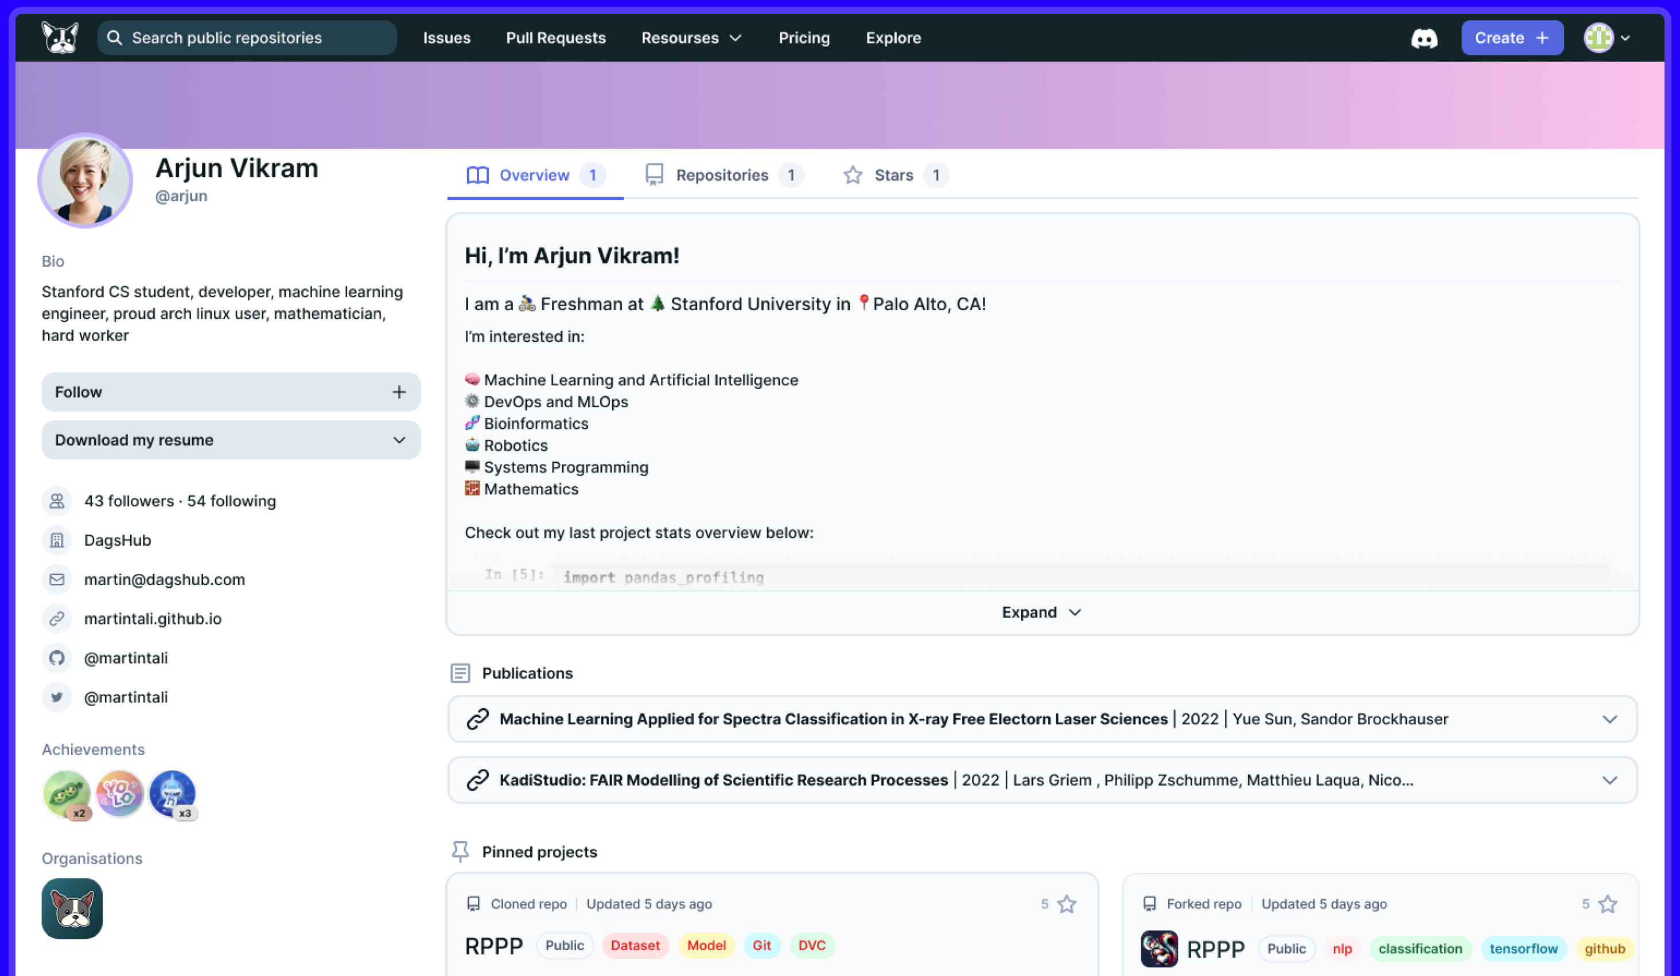Click the Model tag
1680x976 pixels.
pyautogui.click(x=706, y=946)
